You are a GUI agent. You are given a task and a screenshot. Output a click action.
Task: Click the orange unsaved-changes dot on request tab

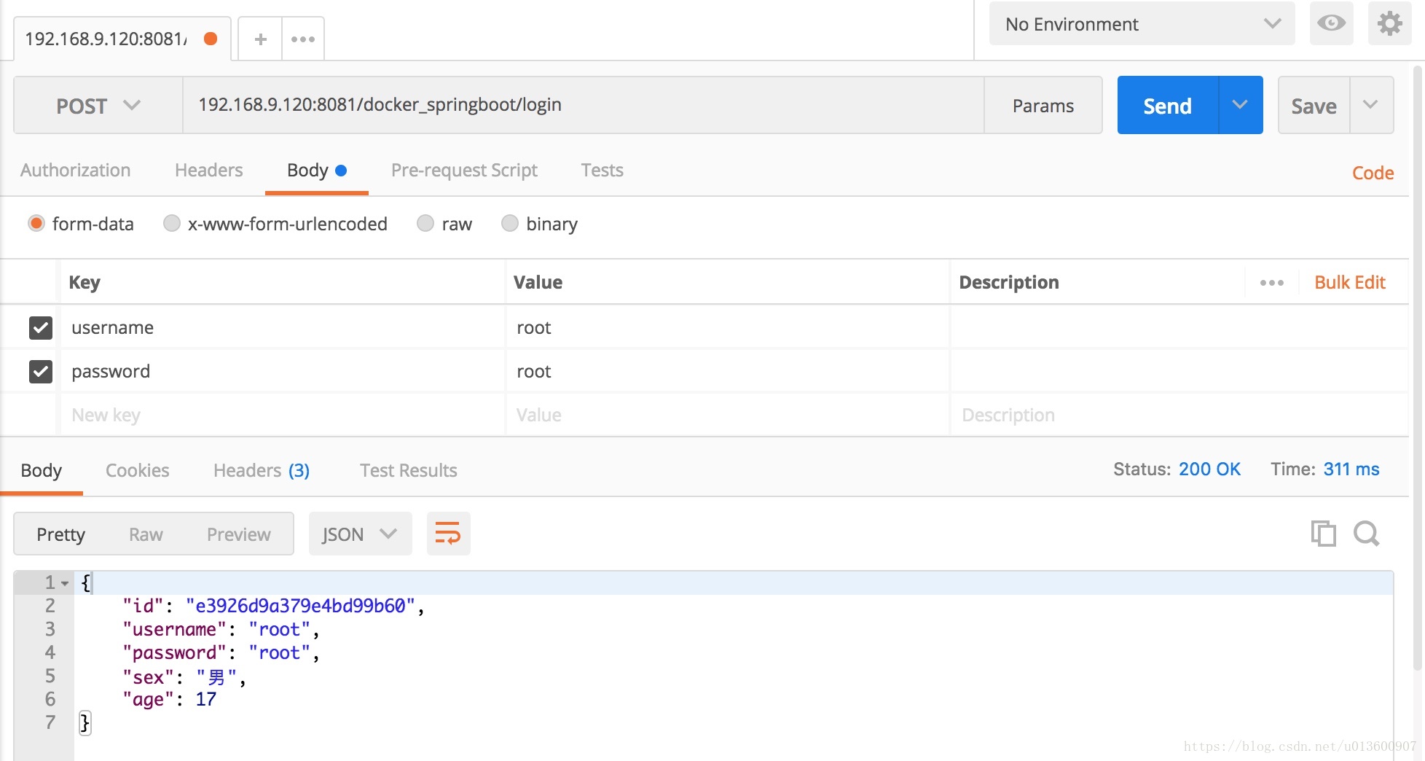click(211, 39)
